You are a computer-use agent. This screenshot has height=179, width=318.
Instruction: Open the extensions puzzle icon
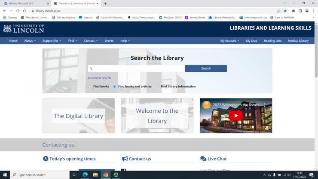pyautogui.click(x=294, y=11)
